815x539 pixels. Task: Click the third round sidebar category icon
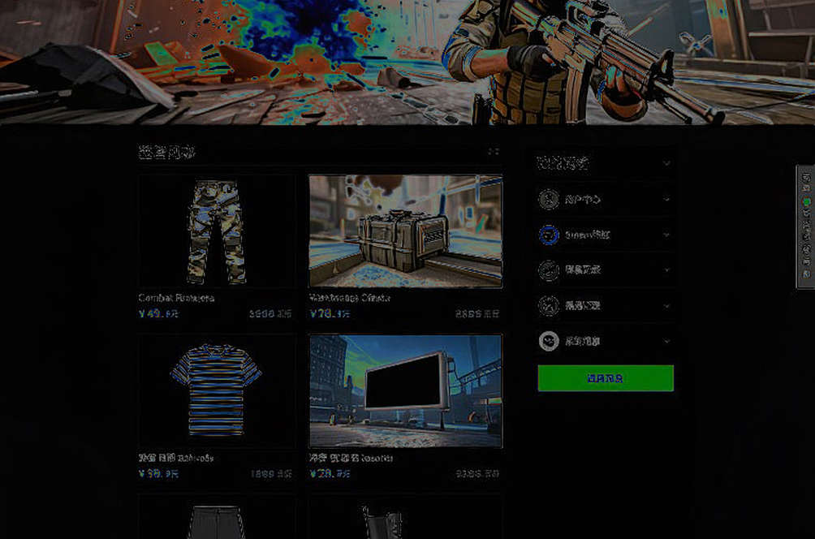coord(549,270)
